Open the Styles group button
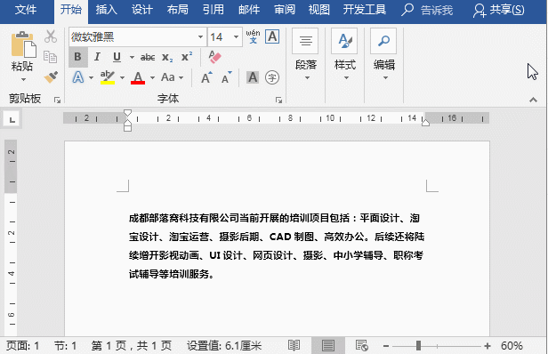 (345, 55)
